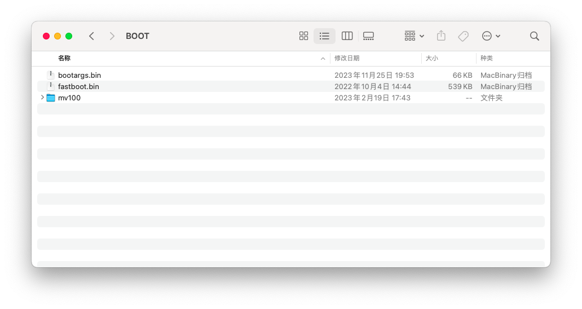The height and width of the screenshot is (309, 582).
Task: Switch to column view
Action: (347, 36)
